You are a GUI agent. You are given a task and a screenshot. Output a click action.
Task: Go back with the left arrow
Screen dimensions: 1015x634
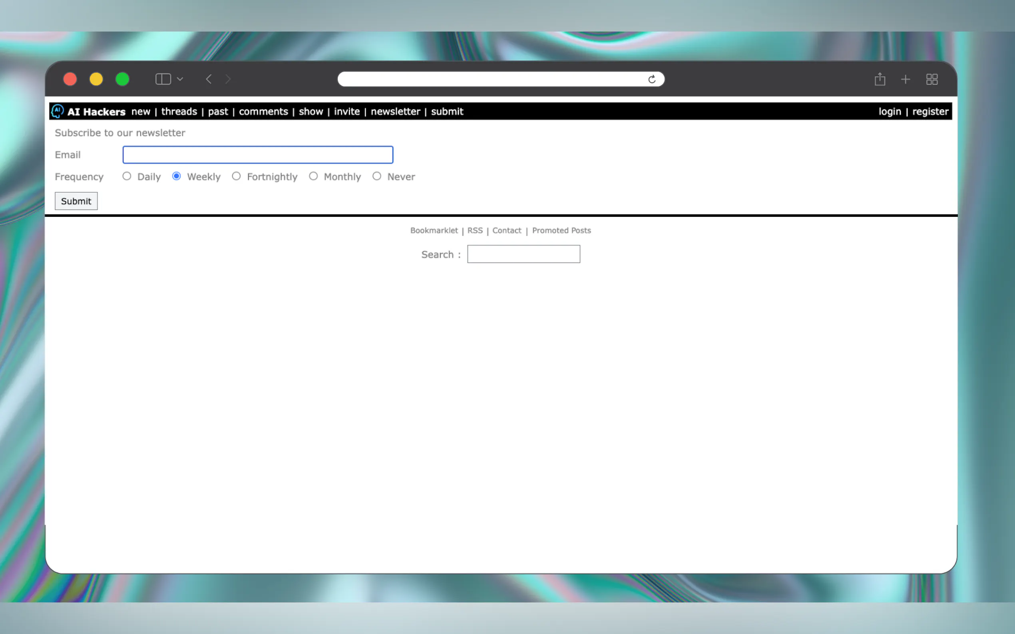(209, 79)
